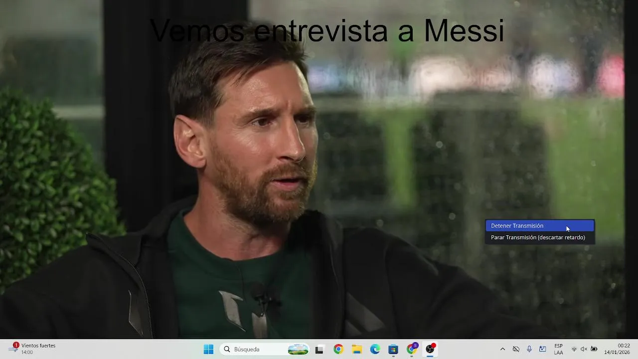
Task: Click the battery charging status icon
Action: 594,349
